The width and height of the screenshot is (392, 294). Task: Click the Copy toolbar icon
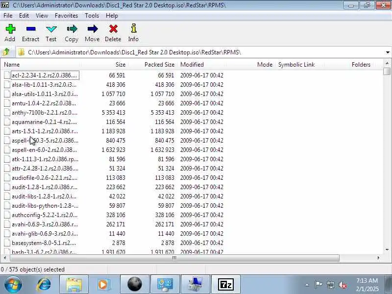coord(72,29)
